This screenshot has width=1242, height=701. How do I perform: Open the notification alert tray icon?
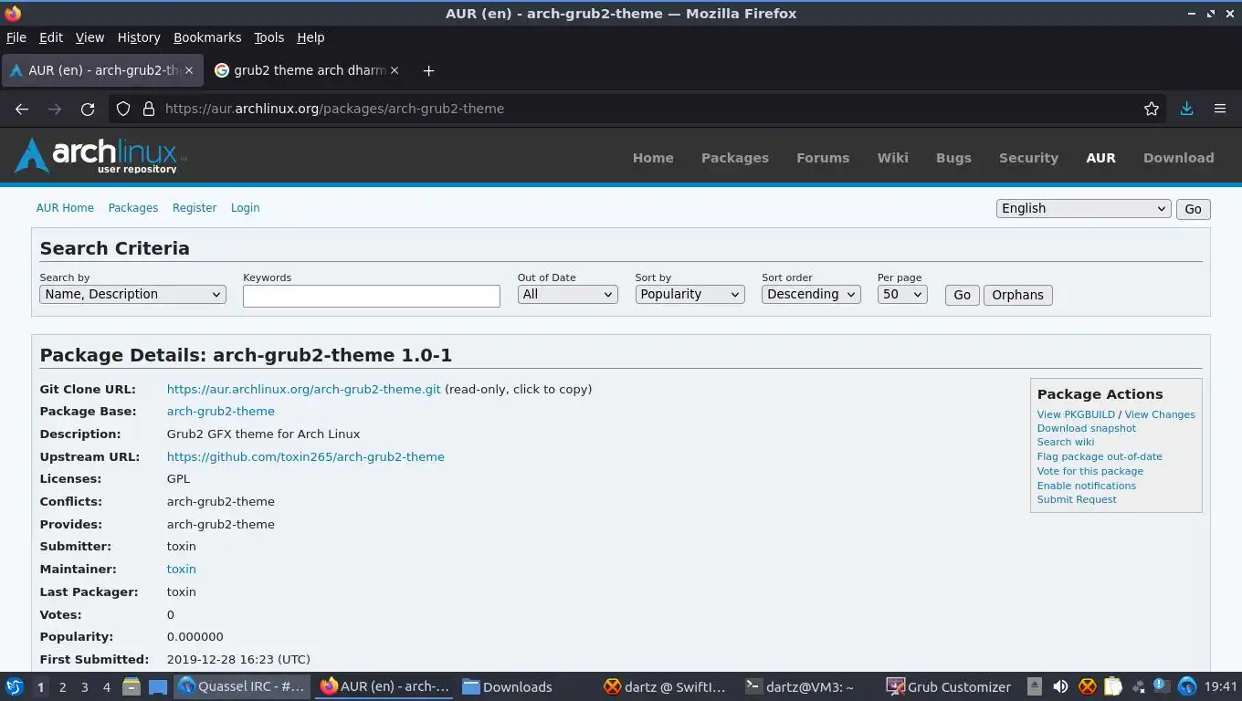[1160, 685]
